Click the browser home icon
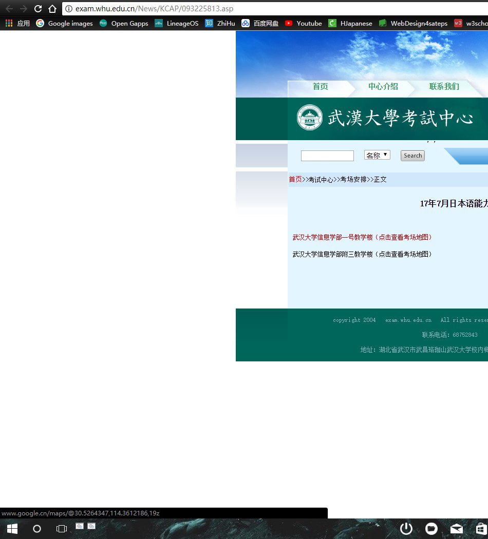 (52, 9)
